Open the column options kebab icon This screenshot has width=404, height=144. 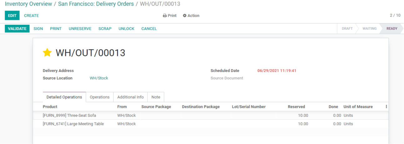pos(386,107)
